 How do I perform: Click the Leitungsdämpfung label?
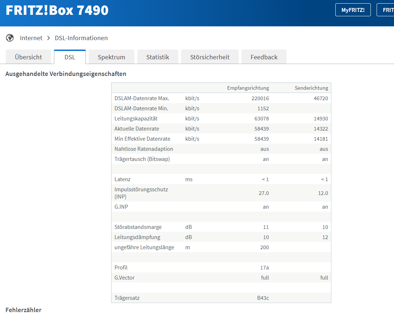137,237
